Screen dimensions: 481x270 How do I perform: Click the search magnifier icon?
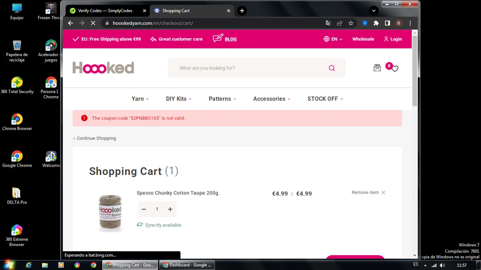point(332,68)
